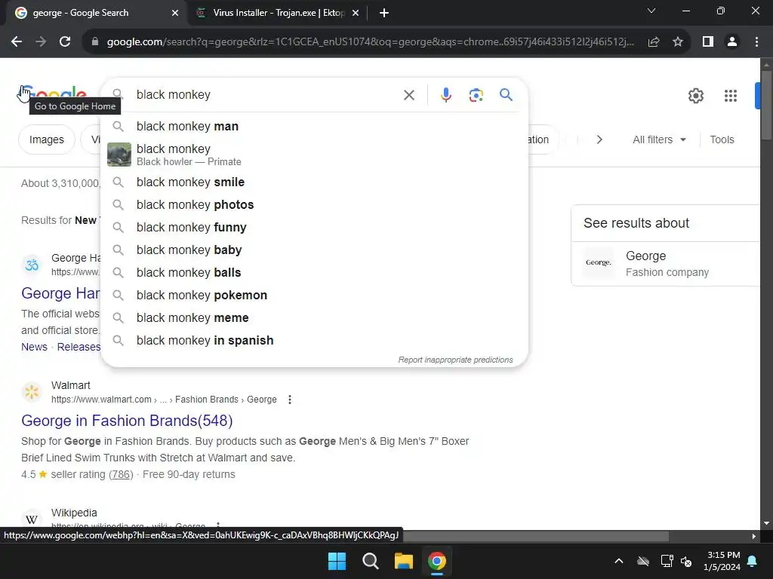Open the Windows Start menu
This screenshot has width=773, height=579.
(337, 561)
